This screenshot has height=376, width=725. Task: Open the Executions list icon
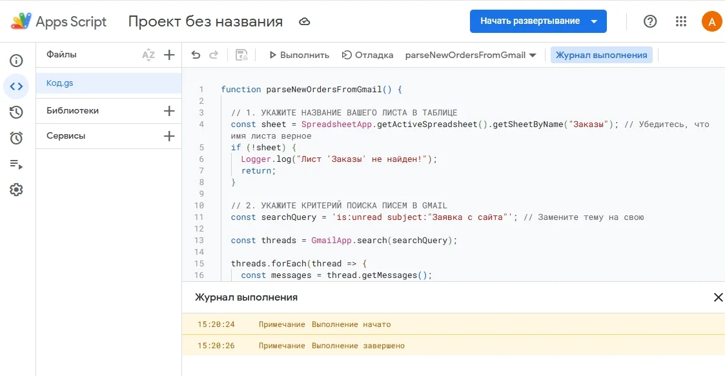pyautogui.click(x=16, y=164)
